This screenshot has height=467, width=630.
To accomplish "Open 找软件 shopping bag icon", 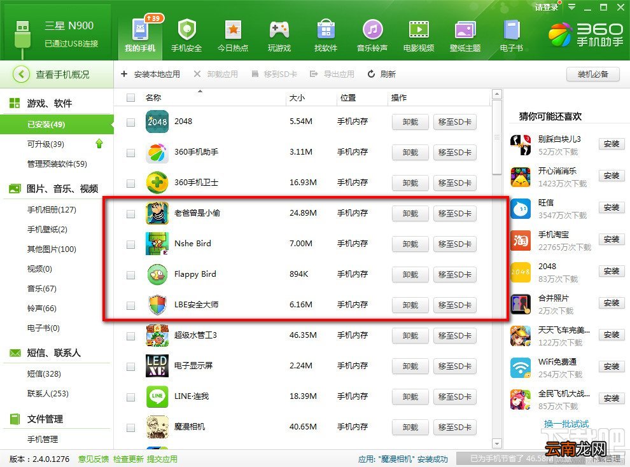I will click(x=326, y=30).
